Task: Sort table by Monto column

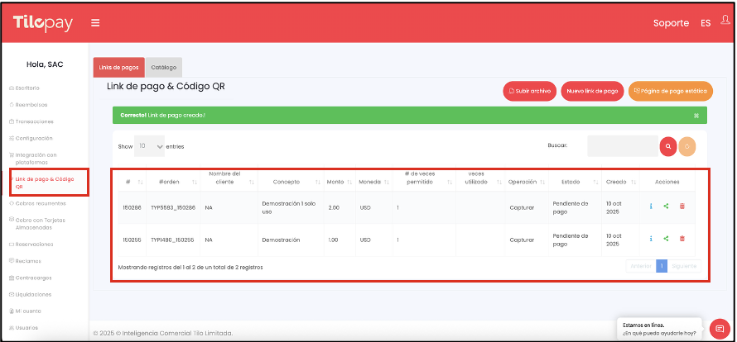Action: (335, 181)
